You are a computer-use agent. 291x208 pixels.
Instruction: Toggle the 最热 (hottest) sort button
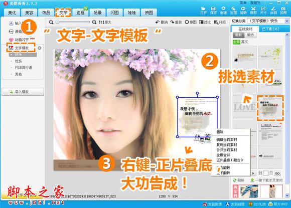point(250,35)
